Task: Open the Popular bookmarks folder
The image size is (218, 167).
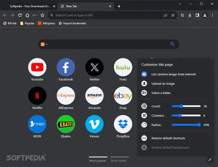Action: (x=27, y=23)
